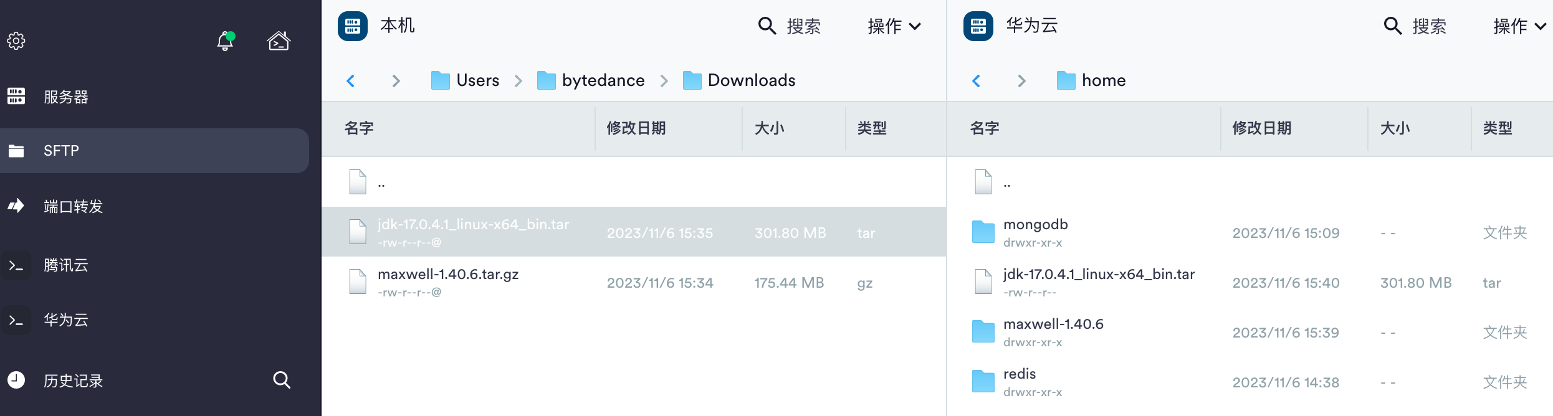
Task: Expand the 操作 dropdown in local panel
Action: point(894,26)
